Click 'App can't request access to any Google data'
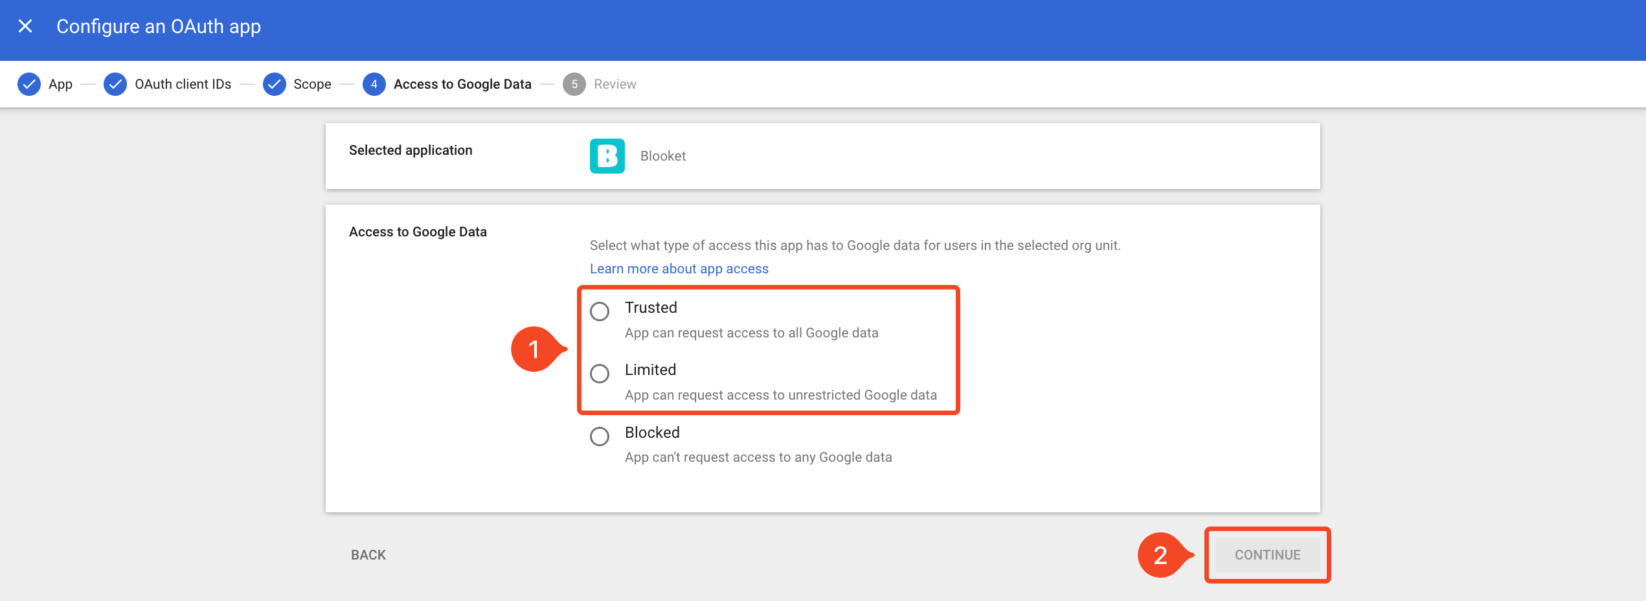Image resolution: width=1646 pixels, height=601 pixels. tap(758, 457)
